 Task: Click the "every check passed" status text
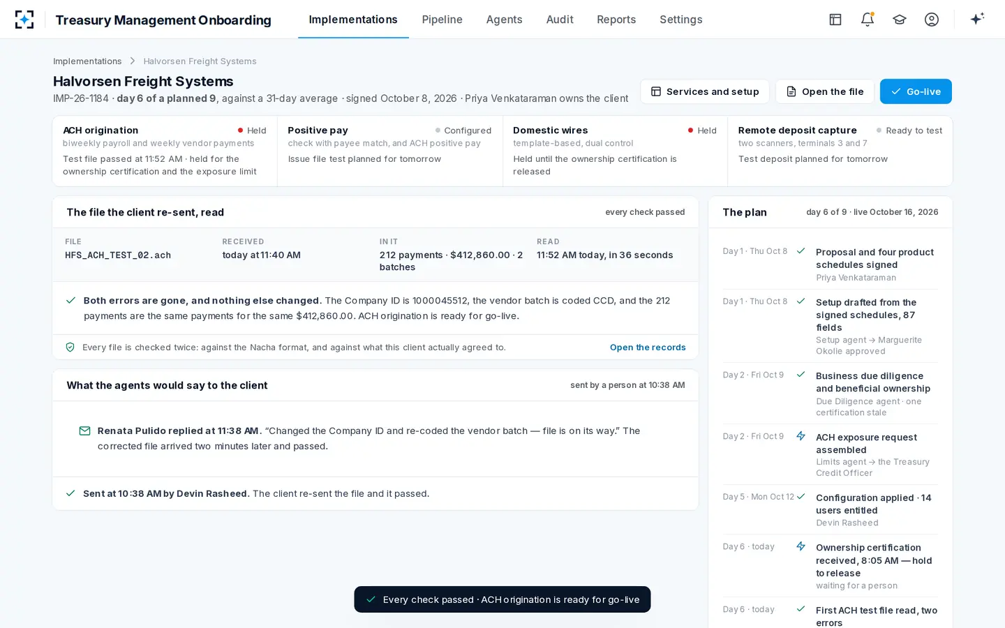[645, 212]
